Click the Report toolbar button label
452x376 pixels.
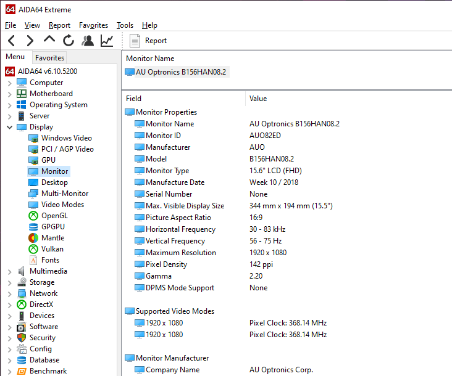pos(156,41)
